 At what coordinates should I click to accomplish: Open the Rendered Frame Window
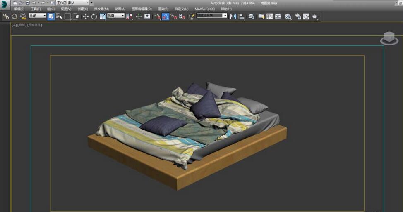pos(306,16)
